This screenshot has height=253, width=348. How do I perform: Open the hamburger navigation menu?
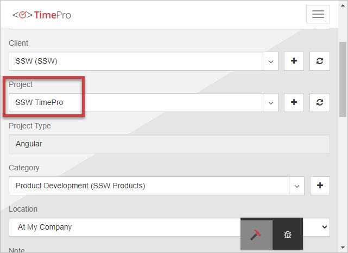point(318,15)
